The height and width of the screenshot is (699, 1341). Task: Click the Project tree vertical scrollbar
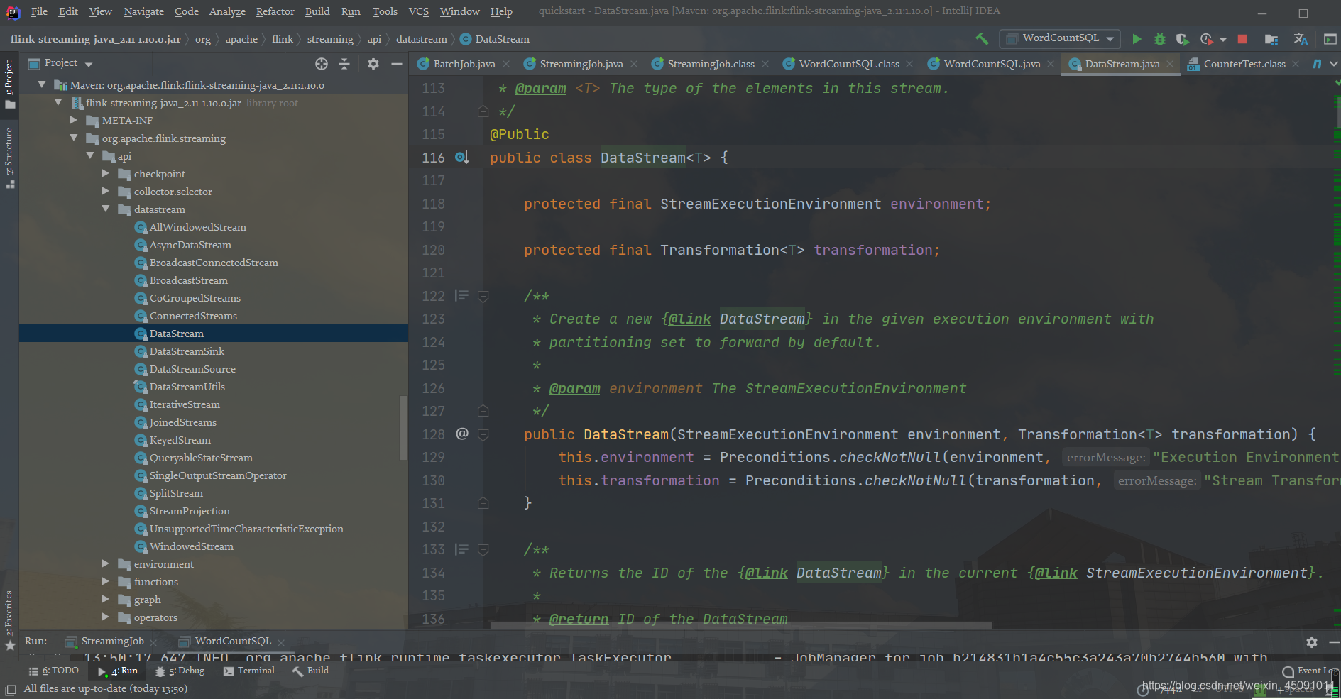point(403,428)
